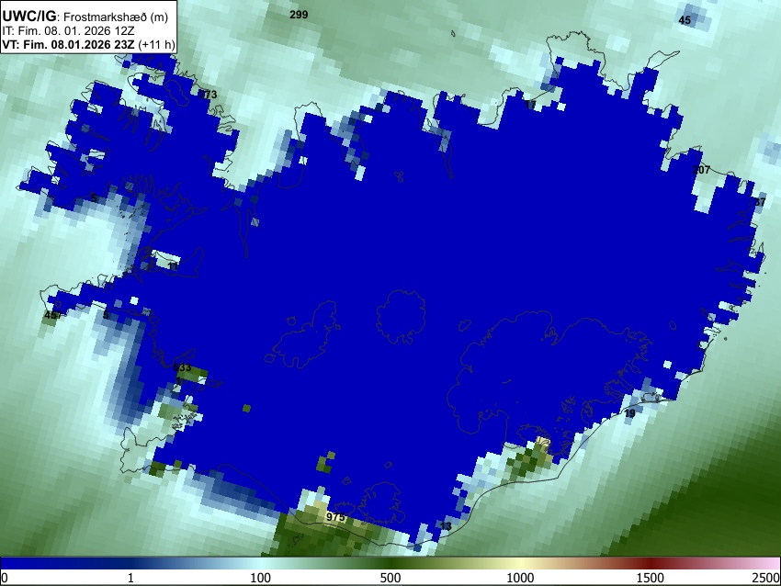The width and height of the screenshot is (781, 586).
Task: Select the colour scale tick label 1000
Action: [x=520, y=578]
